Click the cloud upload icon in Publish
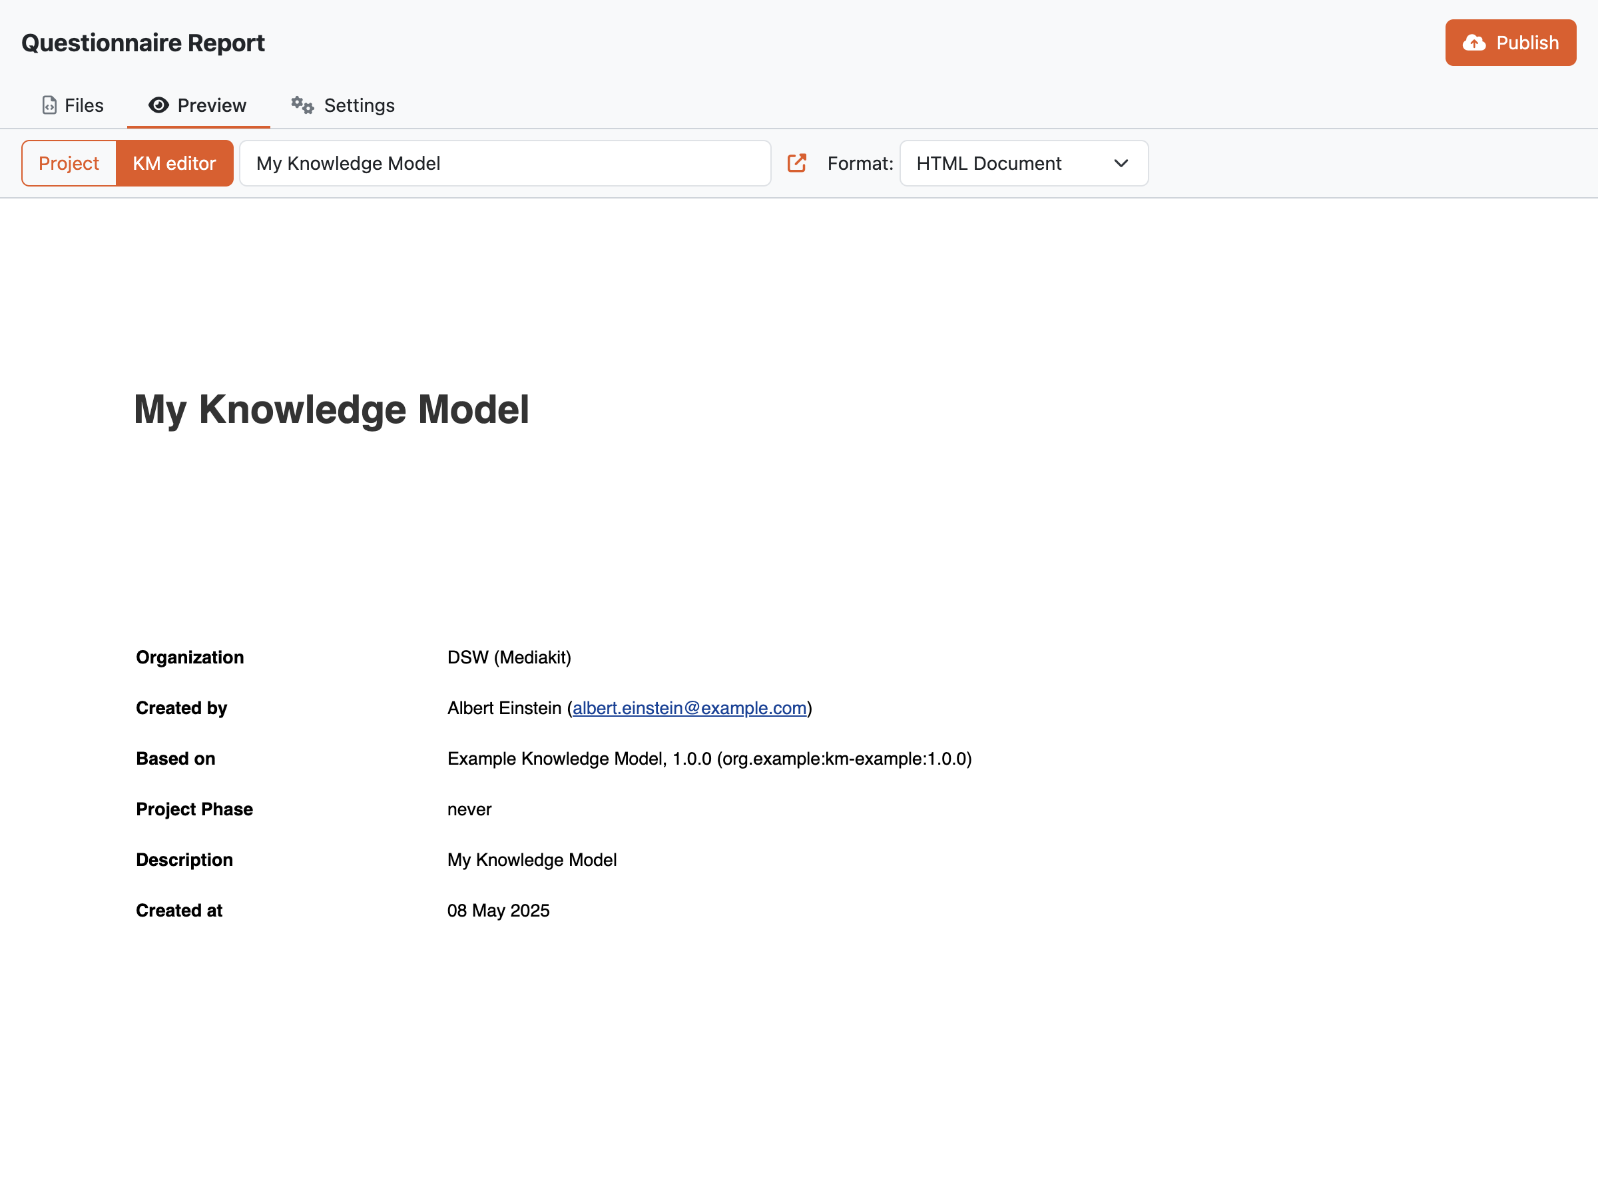 1473,43
